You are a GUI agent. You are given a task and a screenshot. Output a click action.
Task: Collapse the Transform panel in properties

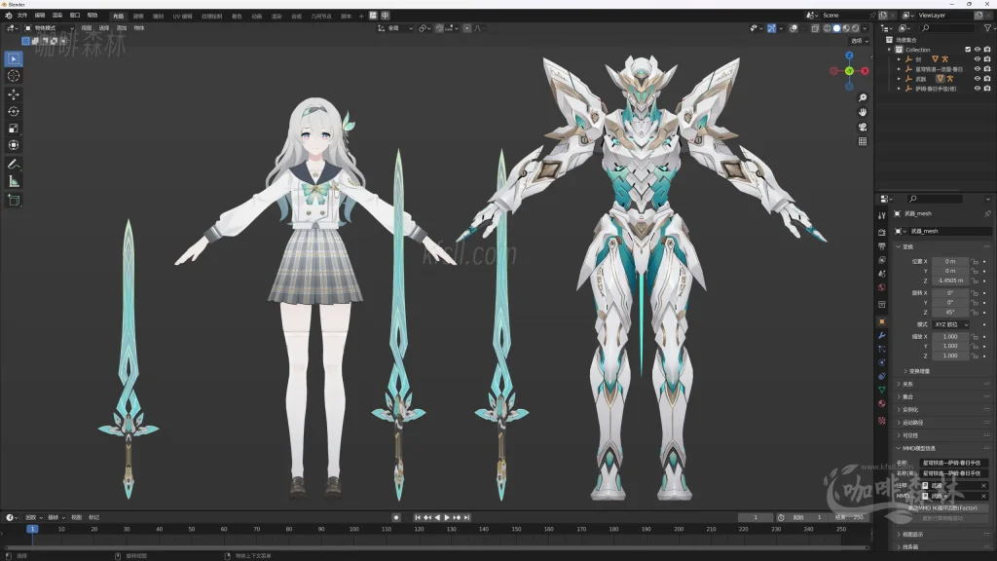(x=905, y=246)
